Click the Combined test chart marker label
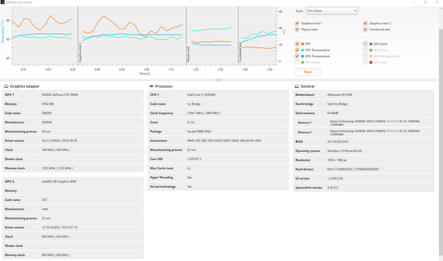Screen dimensions: 443x261 click(x=240, y=52)
